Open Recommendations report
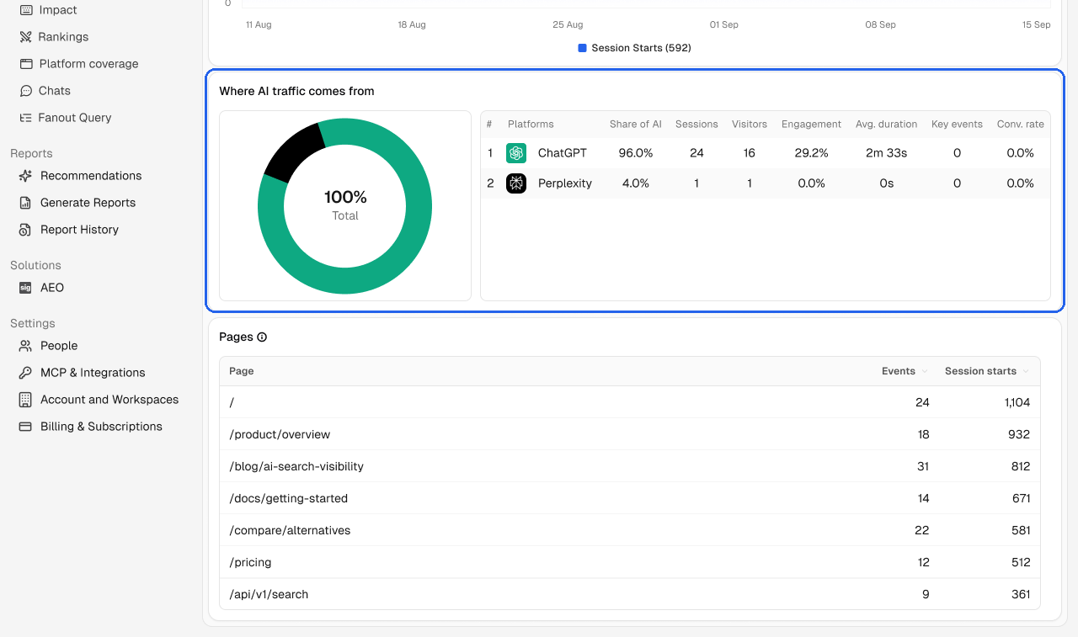Viewport: 1078px width, 637px height. [91, 176]
